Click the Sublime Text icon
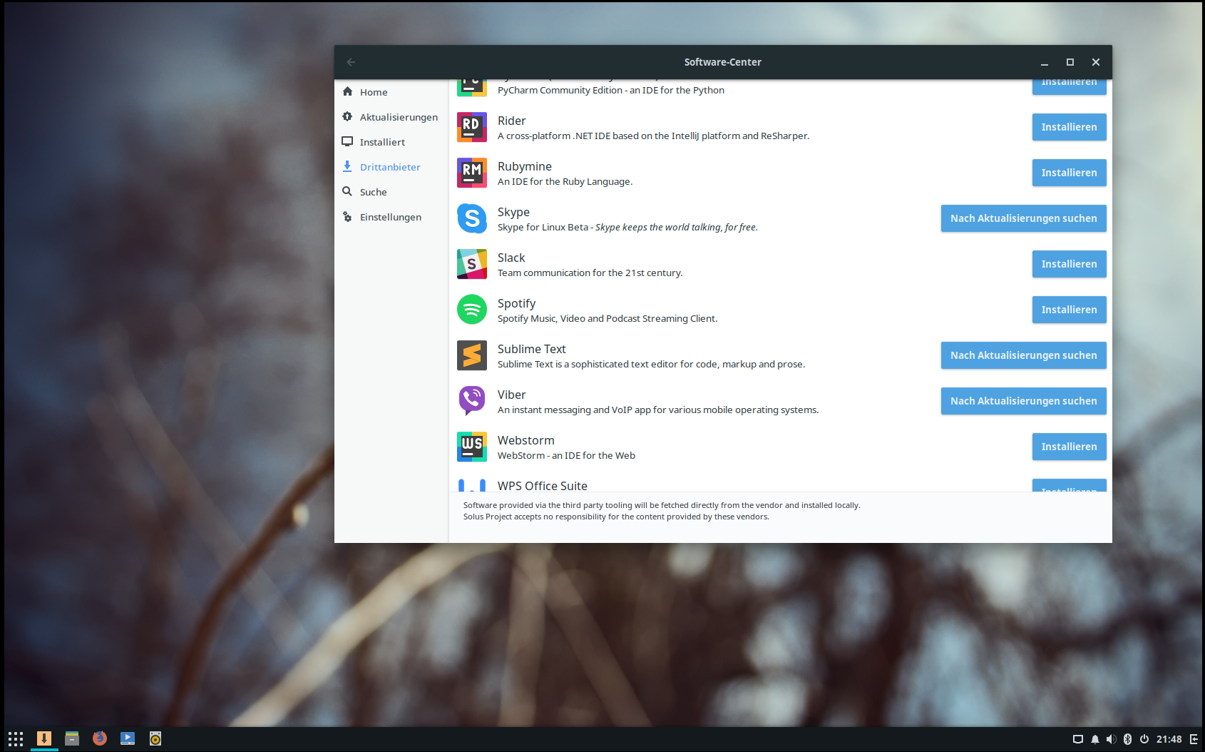Screen dimensions: 1205x752 [x=471, y=355]
